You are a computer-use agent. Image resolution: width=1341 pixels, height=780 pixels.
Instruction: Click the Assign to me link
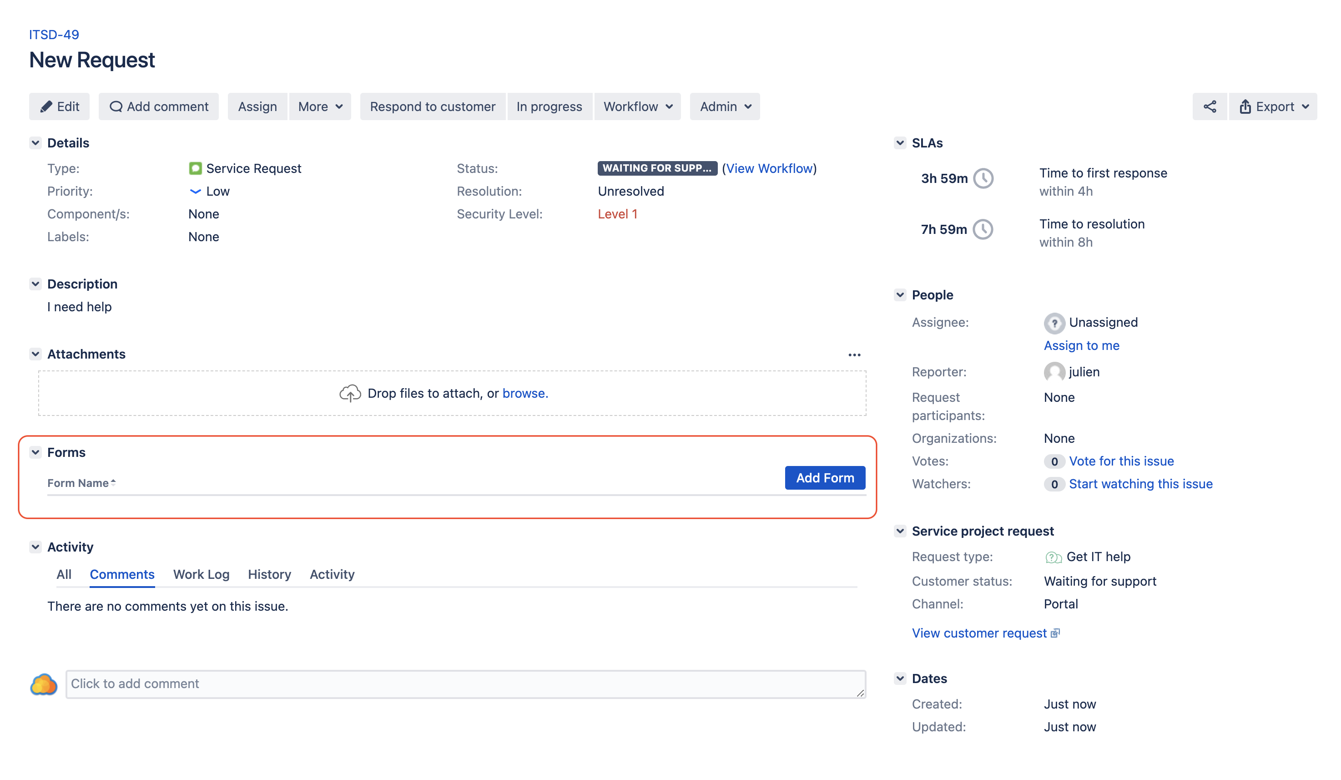coord(1081,345)
